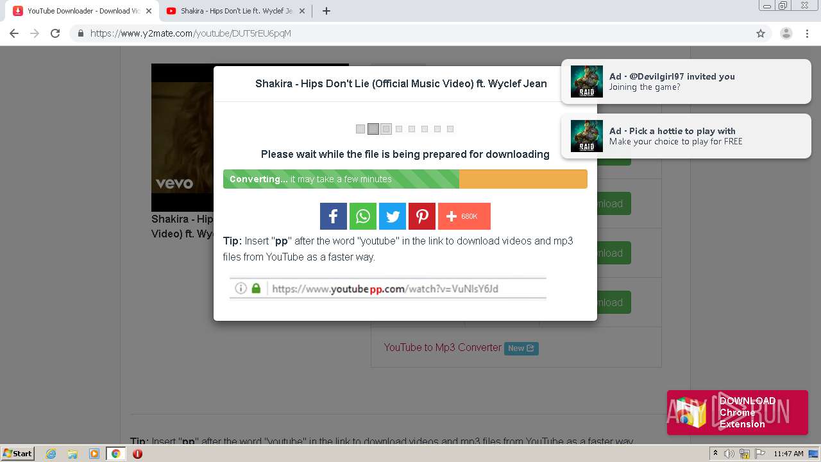Share on Facebook icon
Image resolution: width=821 pixels, height=462 pixels.
[334, 216]
